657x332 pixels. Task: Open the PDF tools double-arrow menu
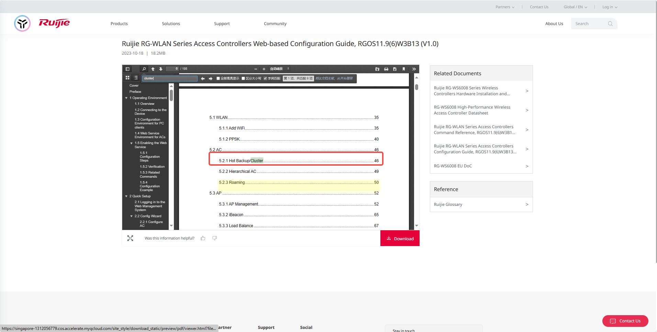click(414, 69)
